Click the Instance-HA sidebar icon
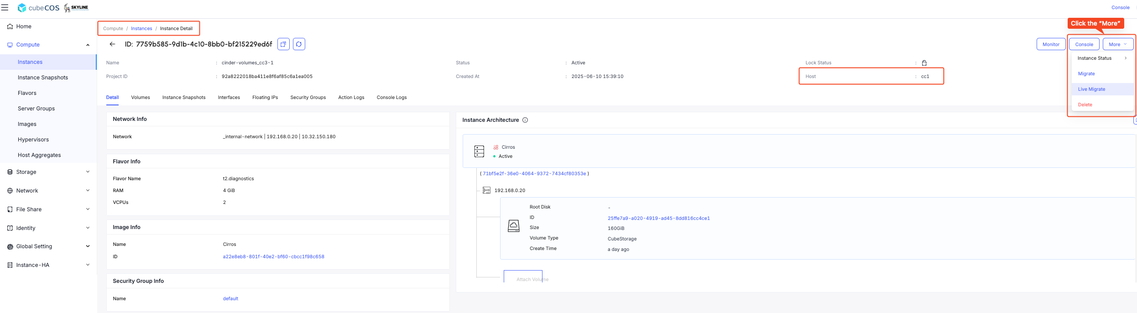Viewport: 1137px width, 313px height. (x=10, y=265)
